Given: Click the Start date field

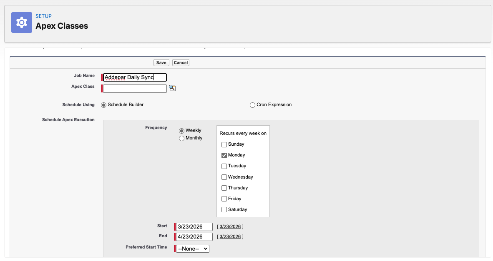Looking at the screenshot, I should click(194, 226).
